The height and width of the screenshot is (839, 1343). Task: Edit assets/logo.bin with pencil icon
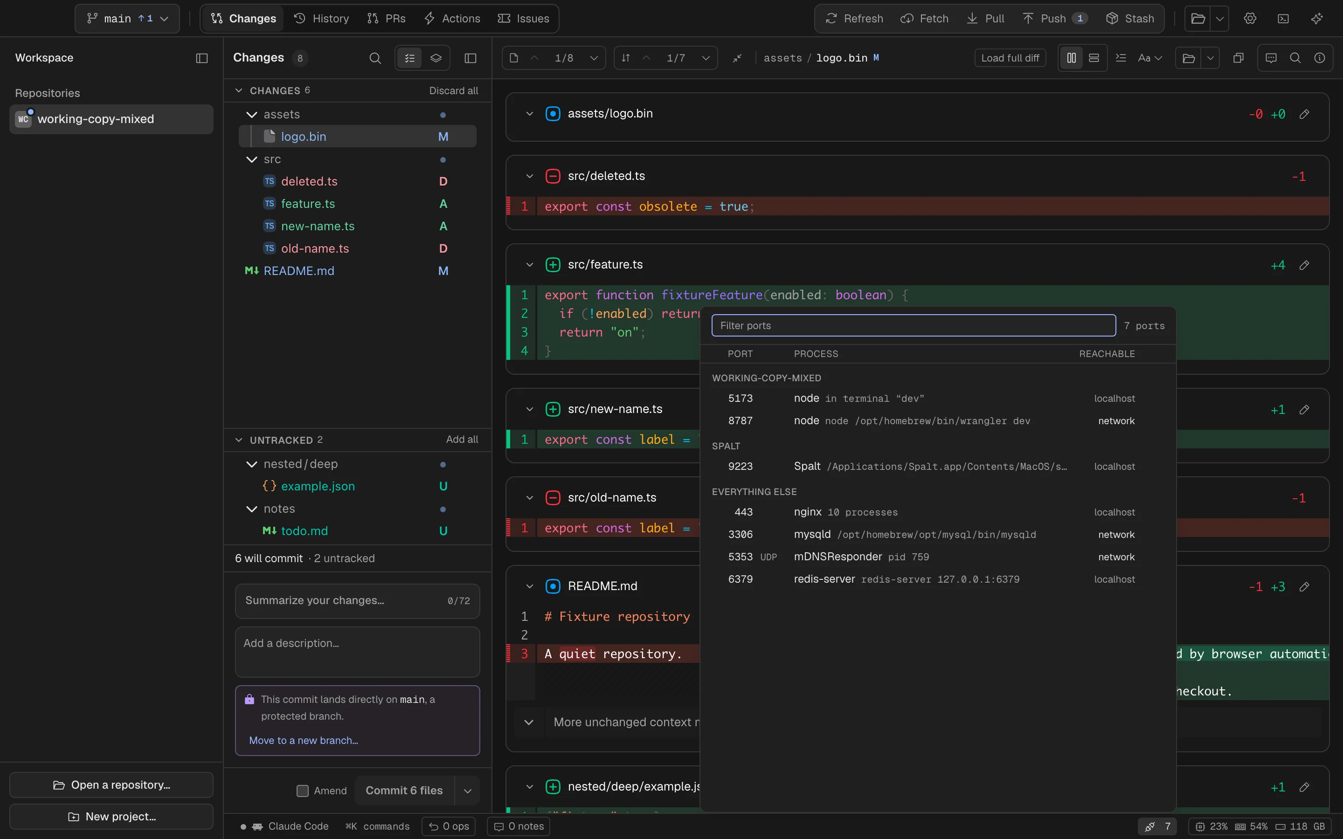click(x=1304, y=114)
